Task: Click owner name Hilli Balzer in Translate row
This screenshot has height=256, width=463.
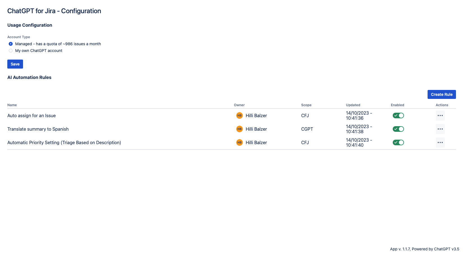Action: click(256, 129)
